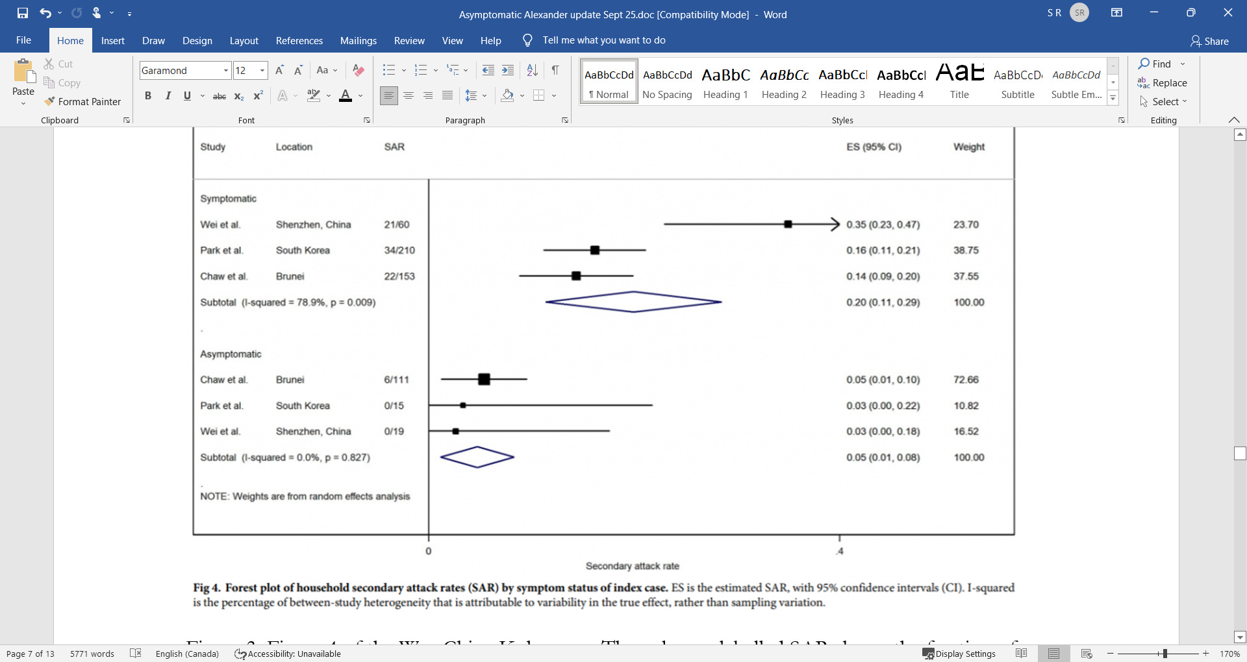The width and height of the screenshot is (1247, 662).
Task: Click the Format Painter tool
Action: pyautogui.click(x=82, y=102)
